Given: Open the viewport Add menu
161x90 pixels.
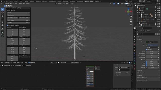Looking at the screenshot, I should coord(24,3).
